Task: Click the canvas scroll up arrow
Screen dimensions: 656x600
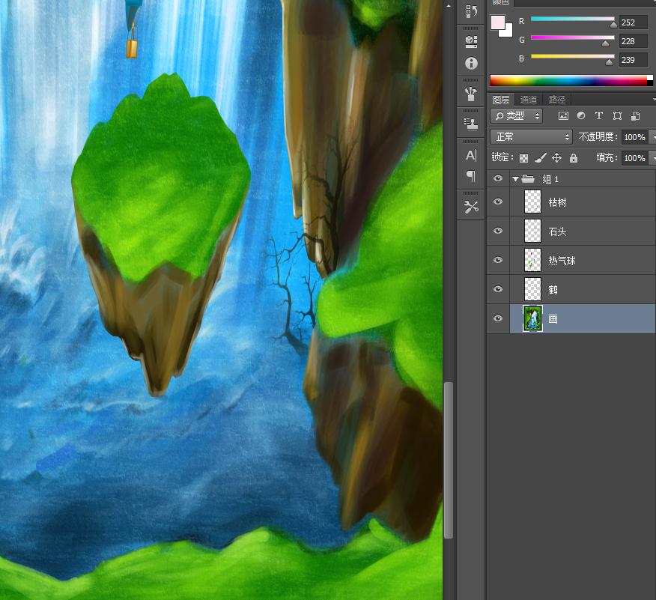Action: pyautogui.click(x=449, y=6)
